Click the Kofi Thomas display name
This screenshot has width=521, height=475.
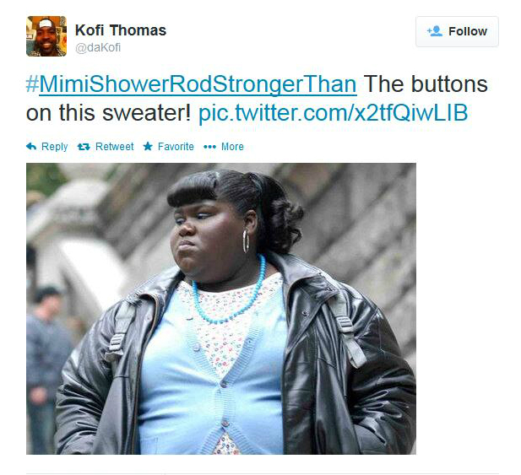pos(121,30)
